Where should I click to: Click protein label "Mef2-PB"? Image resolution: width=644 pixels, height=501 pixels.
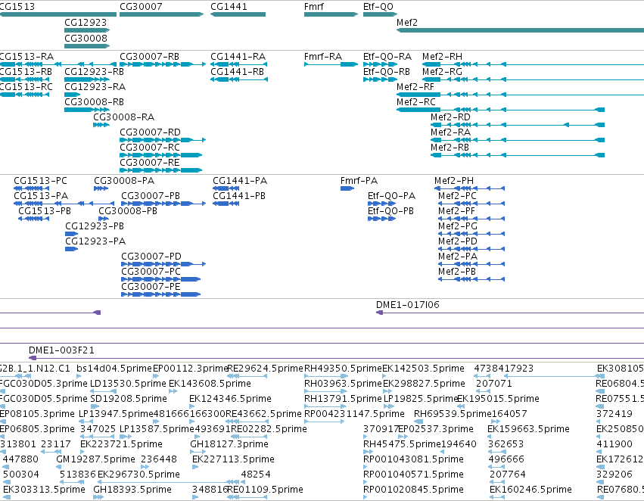pos(457,272)
